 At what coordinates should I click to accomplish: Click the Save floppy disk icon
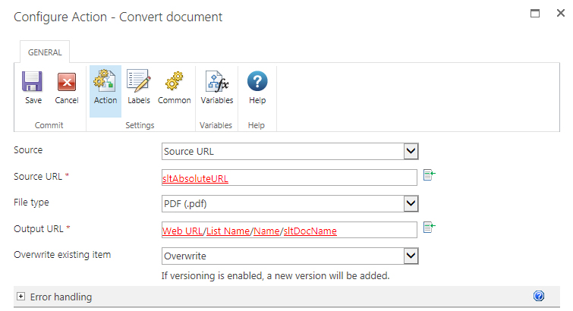point(32,82)
